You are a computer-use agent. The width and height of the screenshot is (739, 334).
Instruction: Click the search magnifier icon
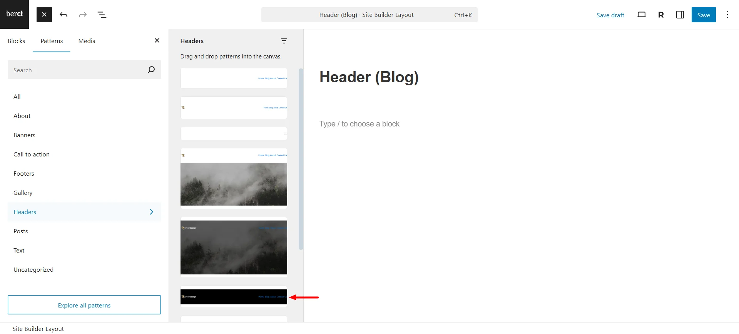pyautogui.click(x=151, y=70)
